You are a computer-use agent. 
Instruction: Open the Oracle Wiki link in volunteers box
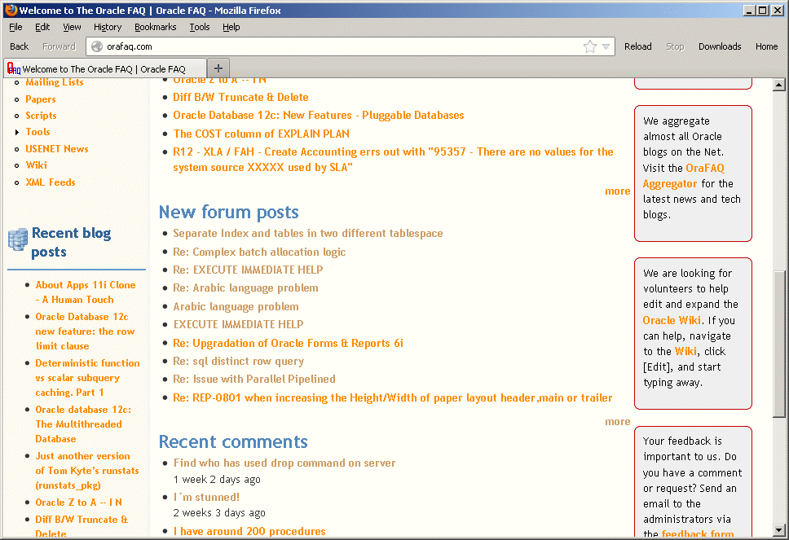click(x=672, y=320)
